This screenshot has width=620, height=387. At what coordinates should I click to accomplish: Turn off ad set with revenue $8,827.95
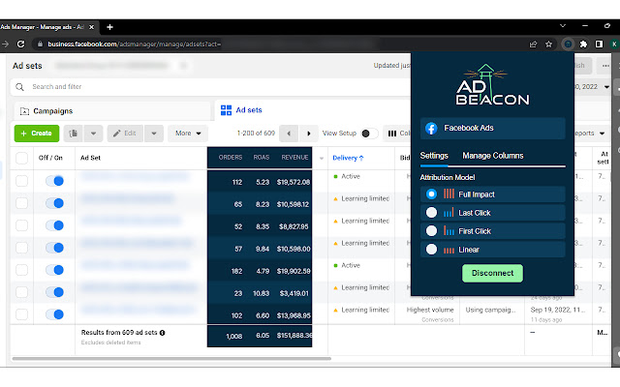[x=54, y=225]
